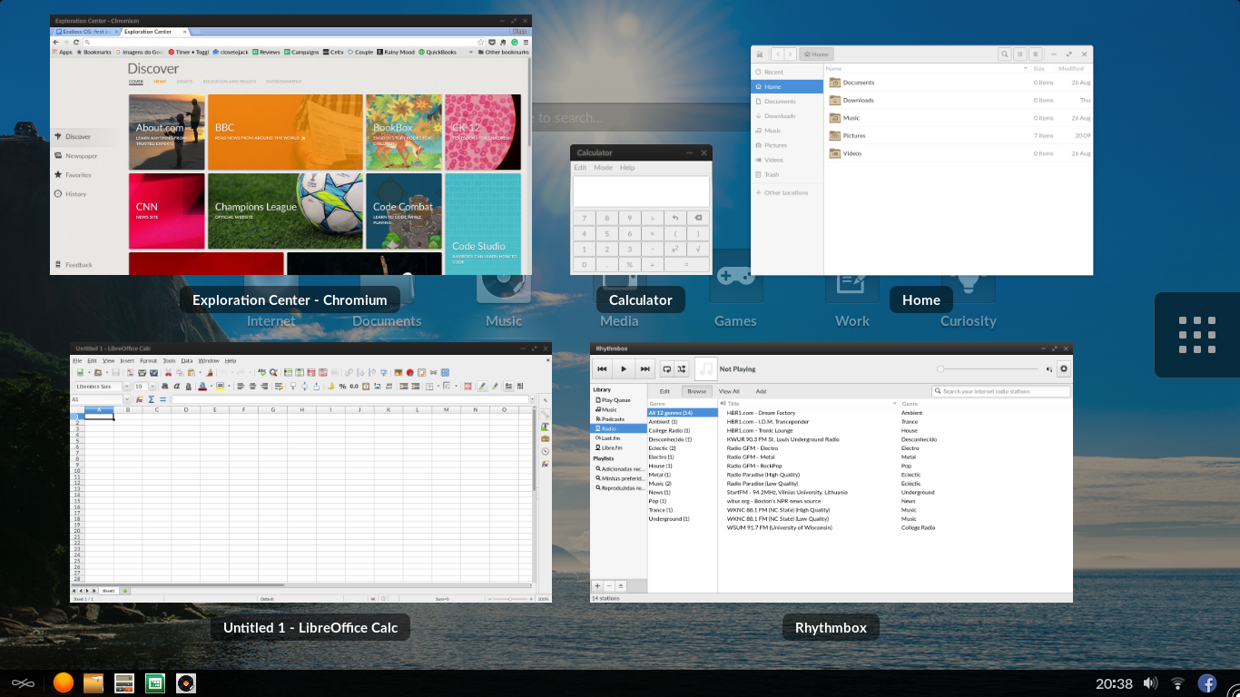
Task: Open the File menu in LibreOffice Calc
Action: [x=78, y=361]
